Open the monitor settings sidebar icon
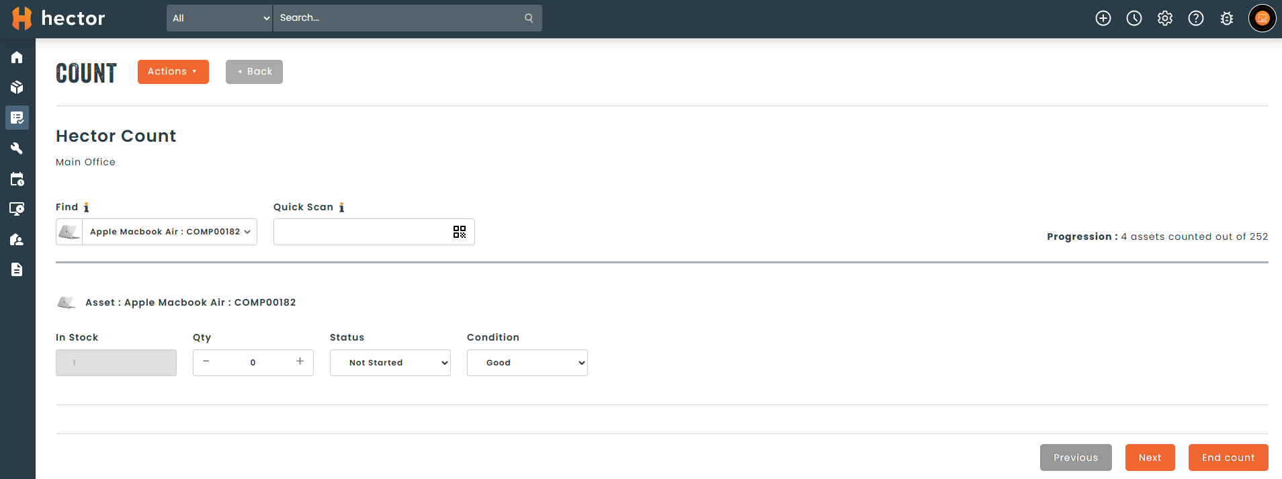Screen dimensions: 1282x479 pos(17,209)
